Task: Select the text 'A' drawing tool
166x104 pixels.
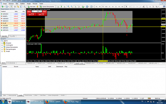Action: (150, 7)
